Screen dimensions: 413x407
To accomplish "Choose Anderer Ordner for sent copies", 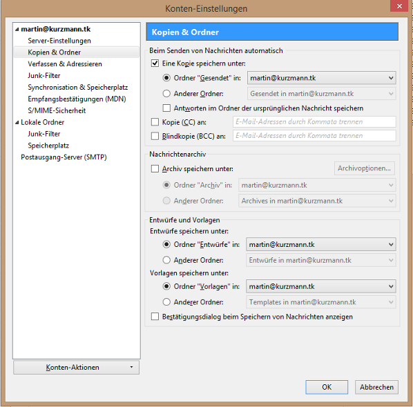I will coord(166,94).
